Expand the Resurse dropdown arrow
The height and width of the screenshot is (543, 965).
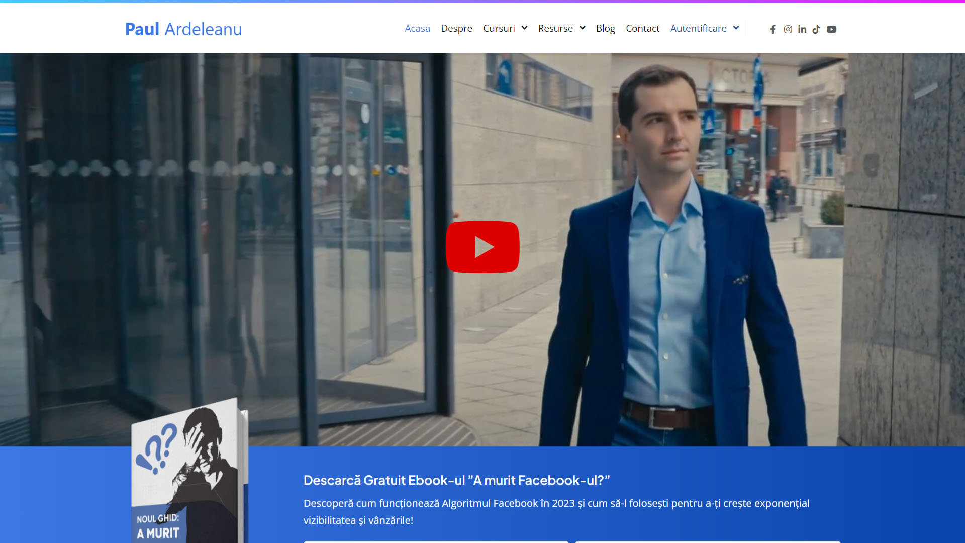point(582,28)
